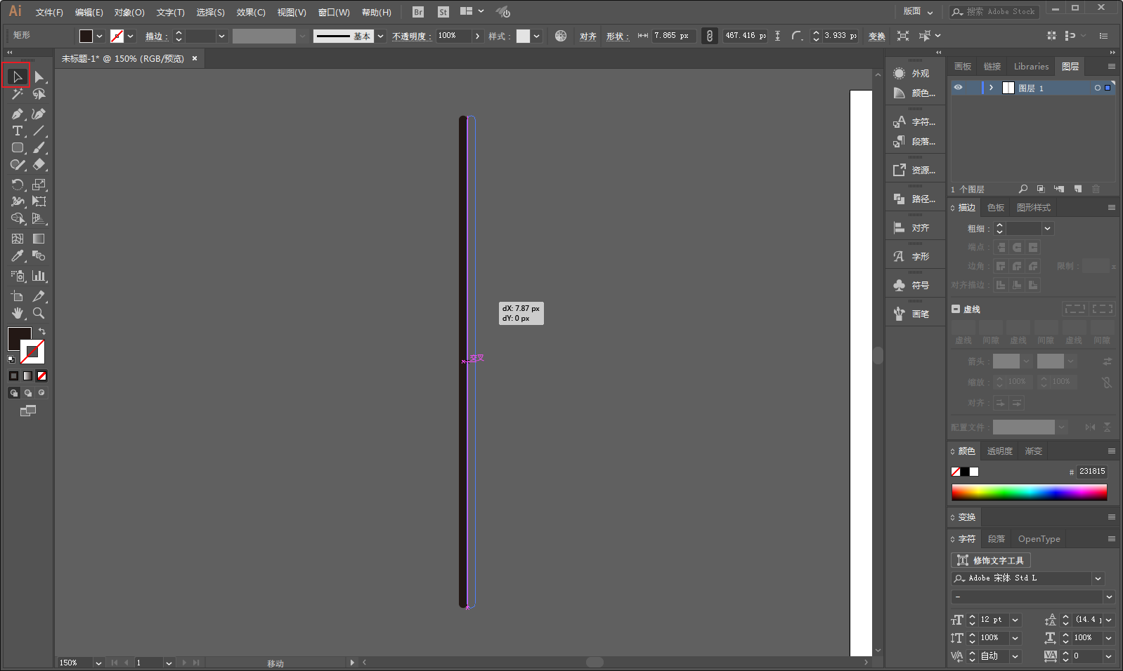Open the 样式 graphic style dropdown
1123x671 pixels.
[x=537, y=36]
